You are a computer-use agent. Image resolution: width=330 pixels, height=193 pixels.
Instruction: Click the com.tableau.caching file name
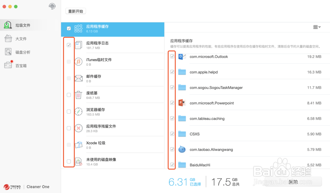pos(207,118)
